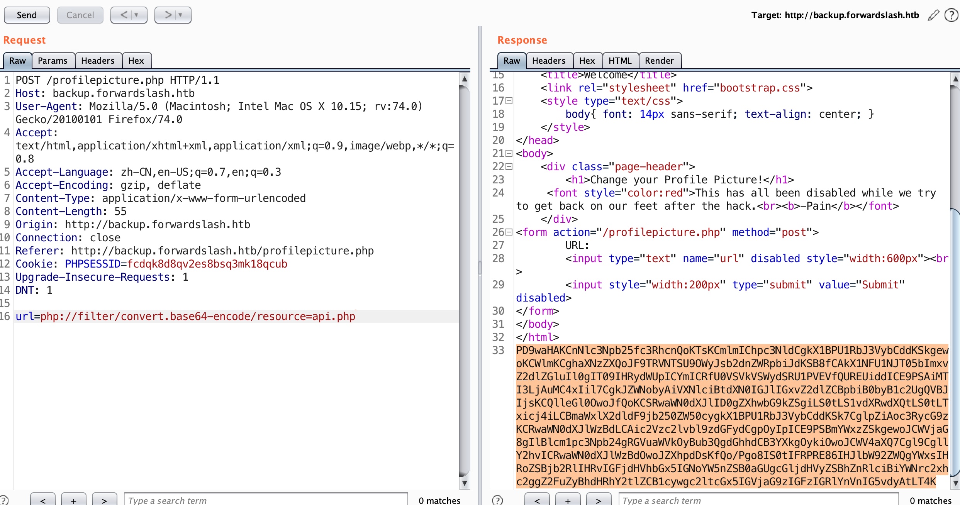960x505 pixels.
Task: Click the pencil icon to edit target
Action: (x=933, y=15)
